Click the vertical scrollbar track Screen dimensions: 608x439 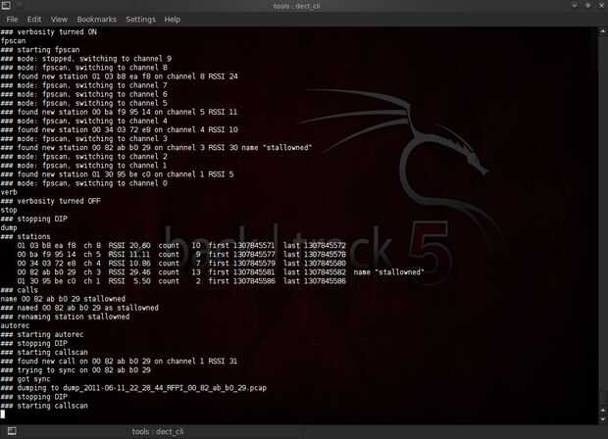click(x=603, y=220)
